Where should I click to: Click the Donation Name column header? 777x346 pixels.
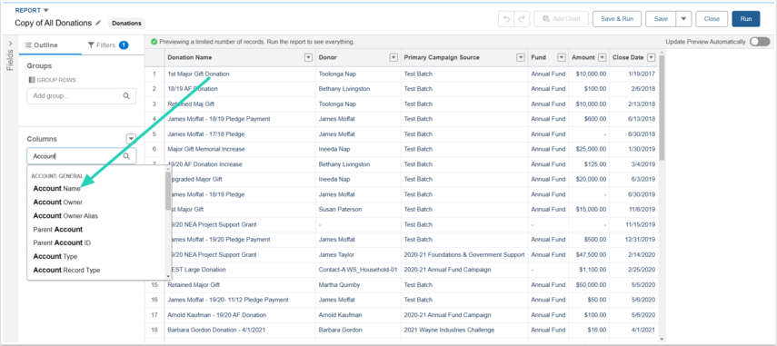coord(240,57)
